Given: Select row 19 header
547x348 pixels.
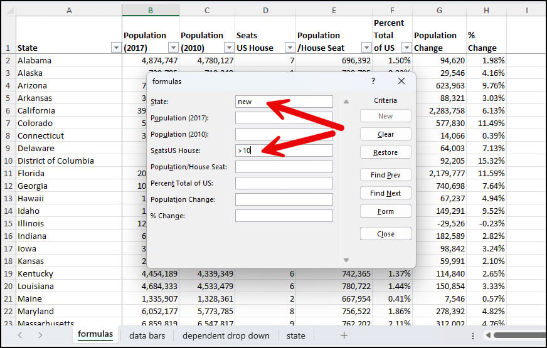Looking at the screenshot, I should point(8,274).
